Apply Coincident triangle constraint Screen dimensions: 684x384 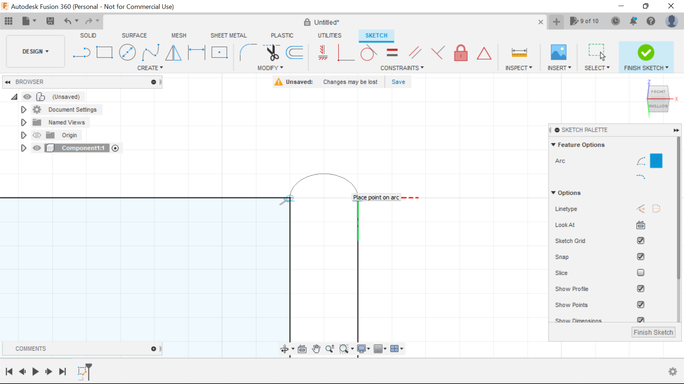[x=484, y=53]
